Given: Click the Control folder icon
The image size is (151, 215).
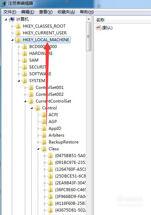Looking at the screenshot, I should 37,108.
